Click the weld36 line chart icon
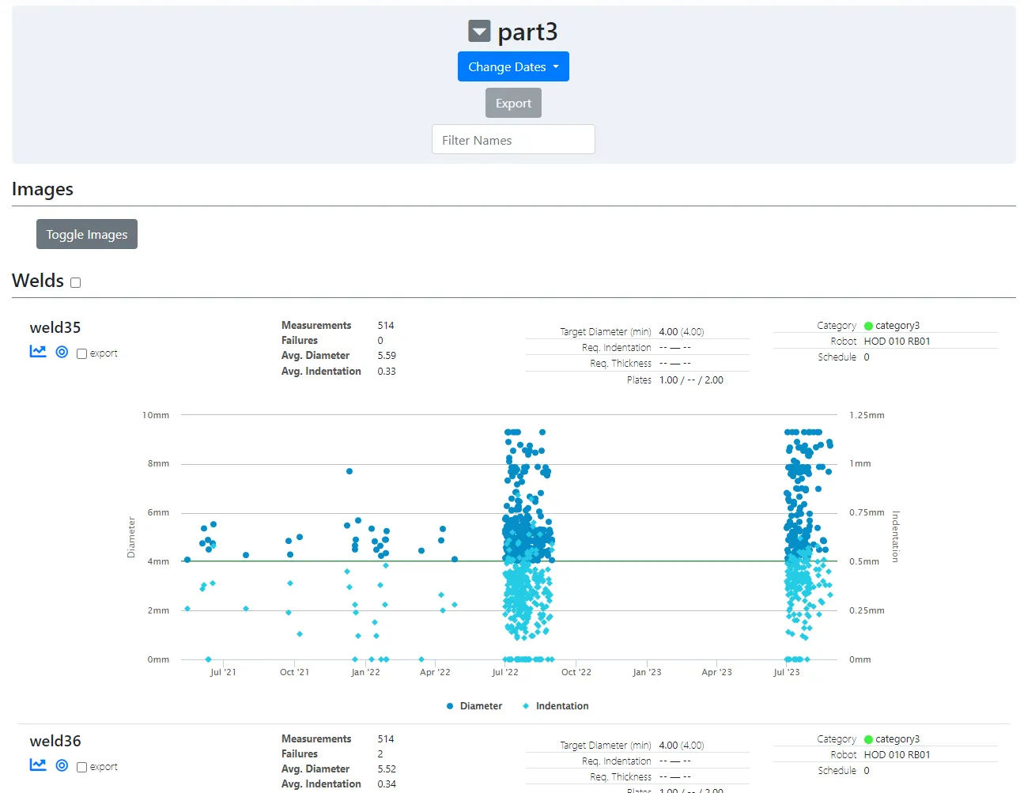 38,765
